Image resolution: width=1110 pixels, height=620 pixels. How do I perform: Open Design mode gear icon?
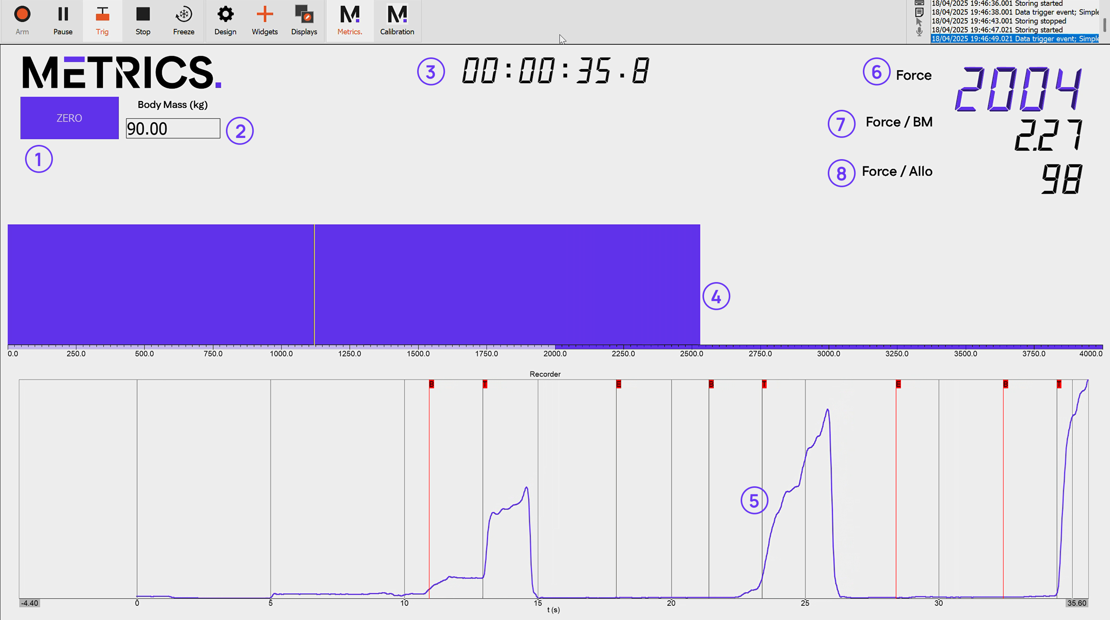click(226, 20)
